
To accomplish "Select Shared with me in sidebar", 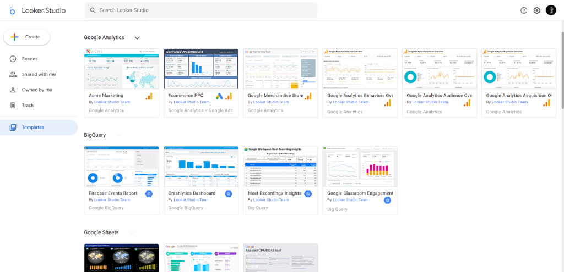I will tap(39, 74).
